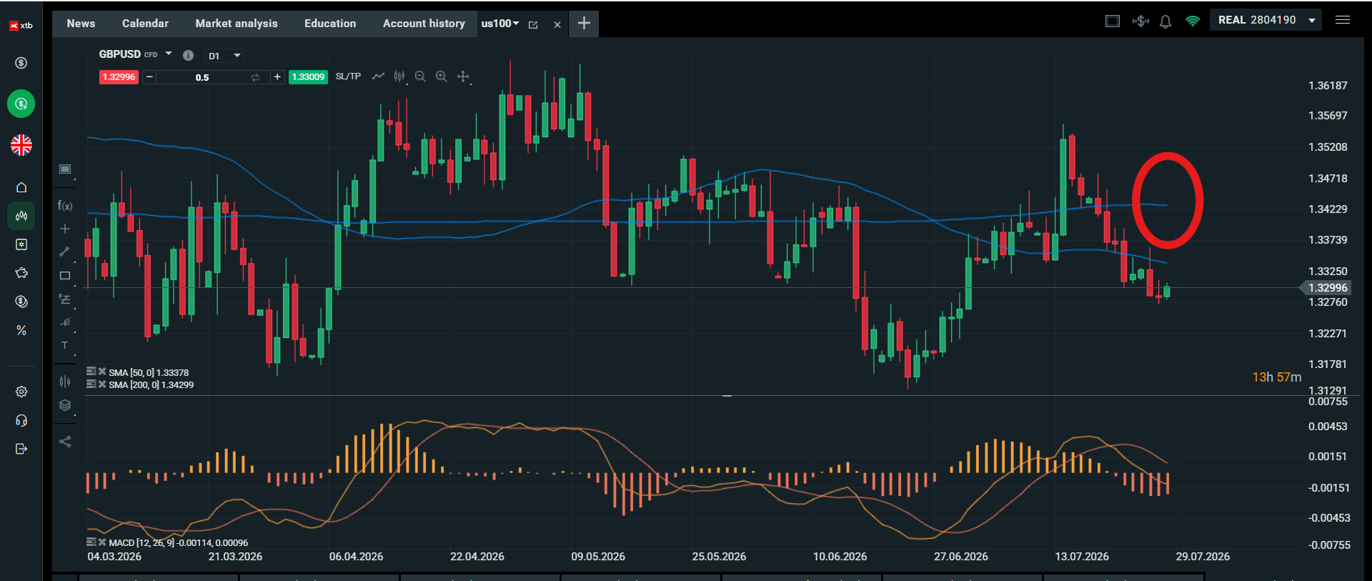Expand the us100 tab dropdown
Image resolution: width=1372 pixels, height=581 pixels.
pyautogui.click(x=516, y=24)
